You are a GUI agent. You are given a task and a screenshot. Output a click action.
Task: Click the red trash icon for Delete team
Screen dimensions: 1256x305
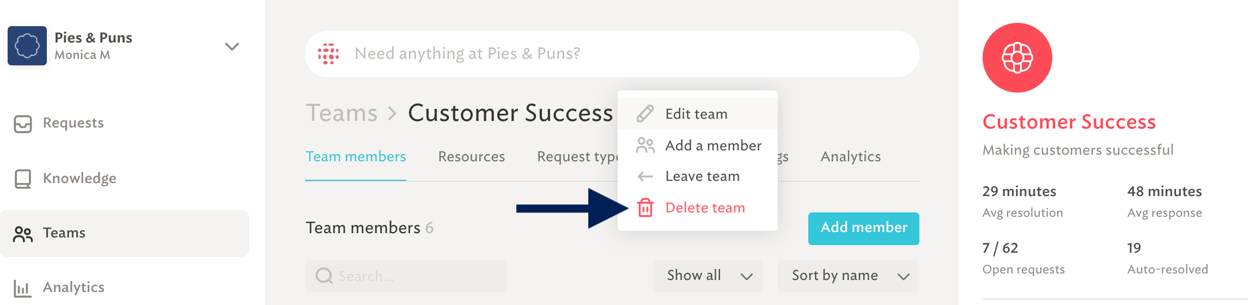pyautogui.click(x=645, y=208)
